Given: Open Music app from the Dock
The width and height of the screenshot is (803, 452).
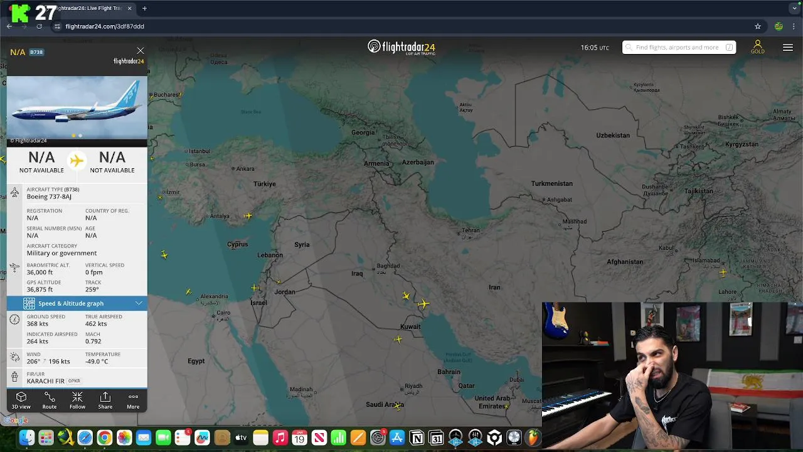Looking at the screenshot, I should (x=280, y=438).
